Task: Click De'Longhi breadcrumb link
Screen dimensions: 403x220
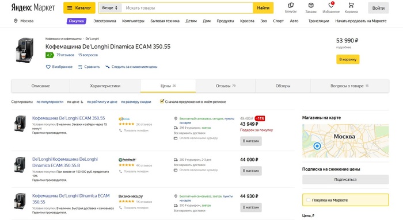Action: (x=92, y=38)
